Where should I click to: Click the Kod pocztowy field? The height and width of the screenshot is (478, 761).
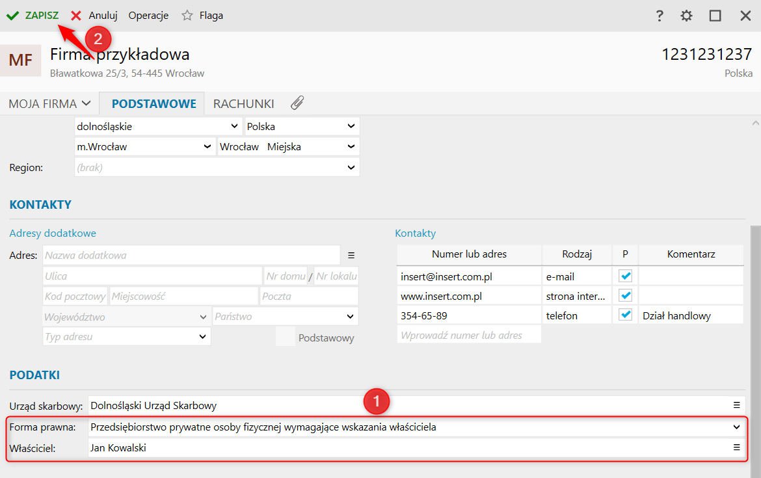tap(75, 297)
